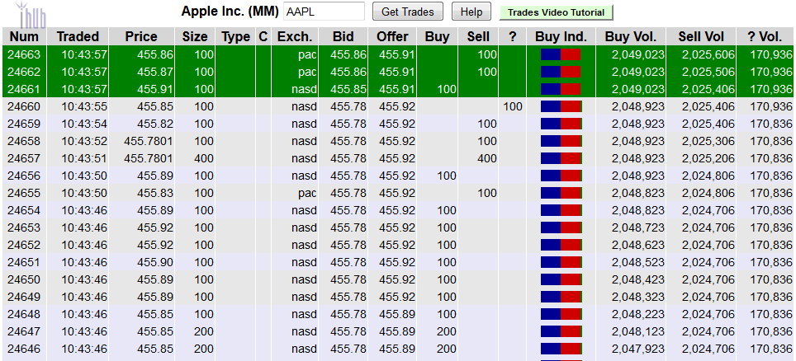Select the Exch. column header
Image resolution: width=796 pixels, height=361 pixels.
295,36
